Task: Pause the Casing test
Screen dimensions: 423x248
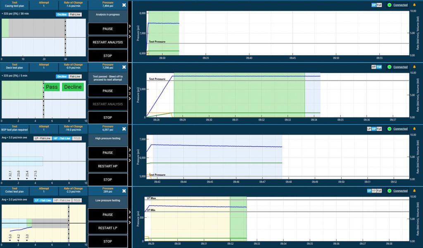Action: [108, 29]
